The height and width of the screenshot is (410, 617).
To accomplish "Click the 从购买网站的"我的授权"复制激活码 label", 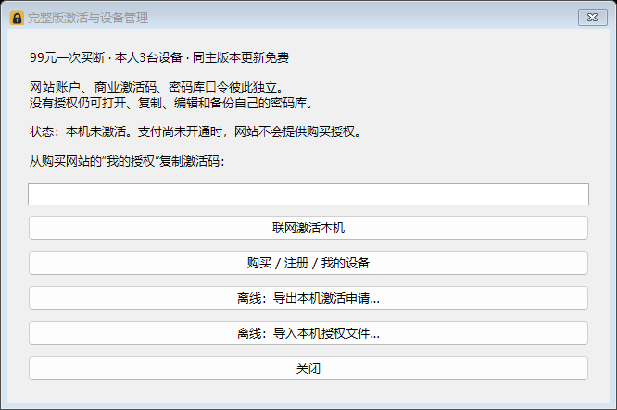I will [127, 161].
